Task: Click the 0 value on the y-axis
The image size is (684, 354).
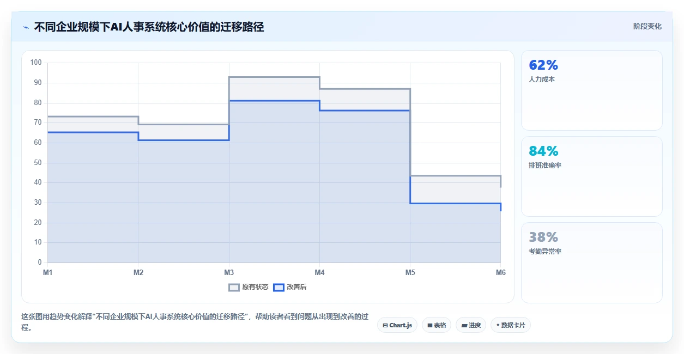Action: point(39,263)
